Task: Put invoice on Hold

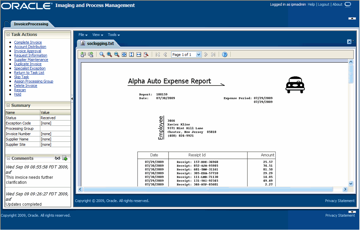Action: point(18,94)
